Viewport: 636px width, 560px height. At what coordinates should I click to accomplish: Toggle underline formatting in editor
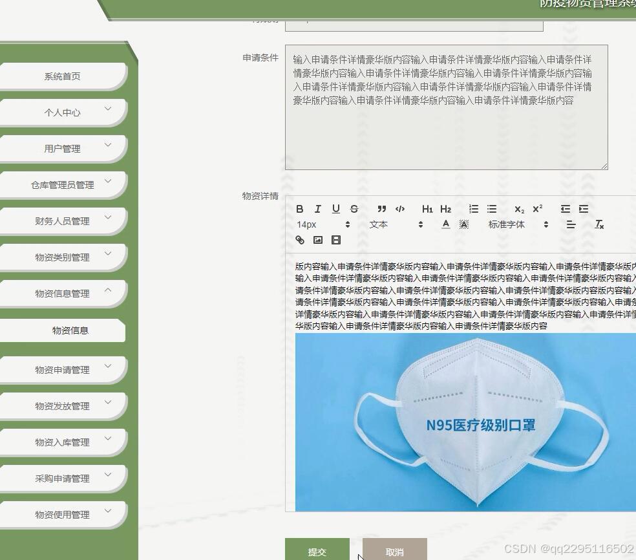tap(336, 209)
